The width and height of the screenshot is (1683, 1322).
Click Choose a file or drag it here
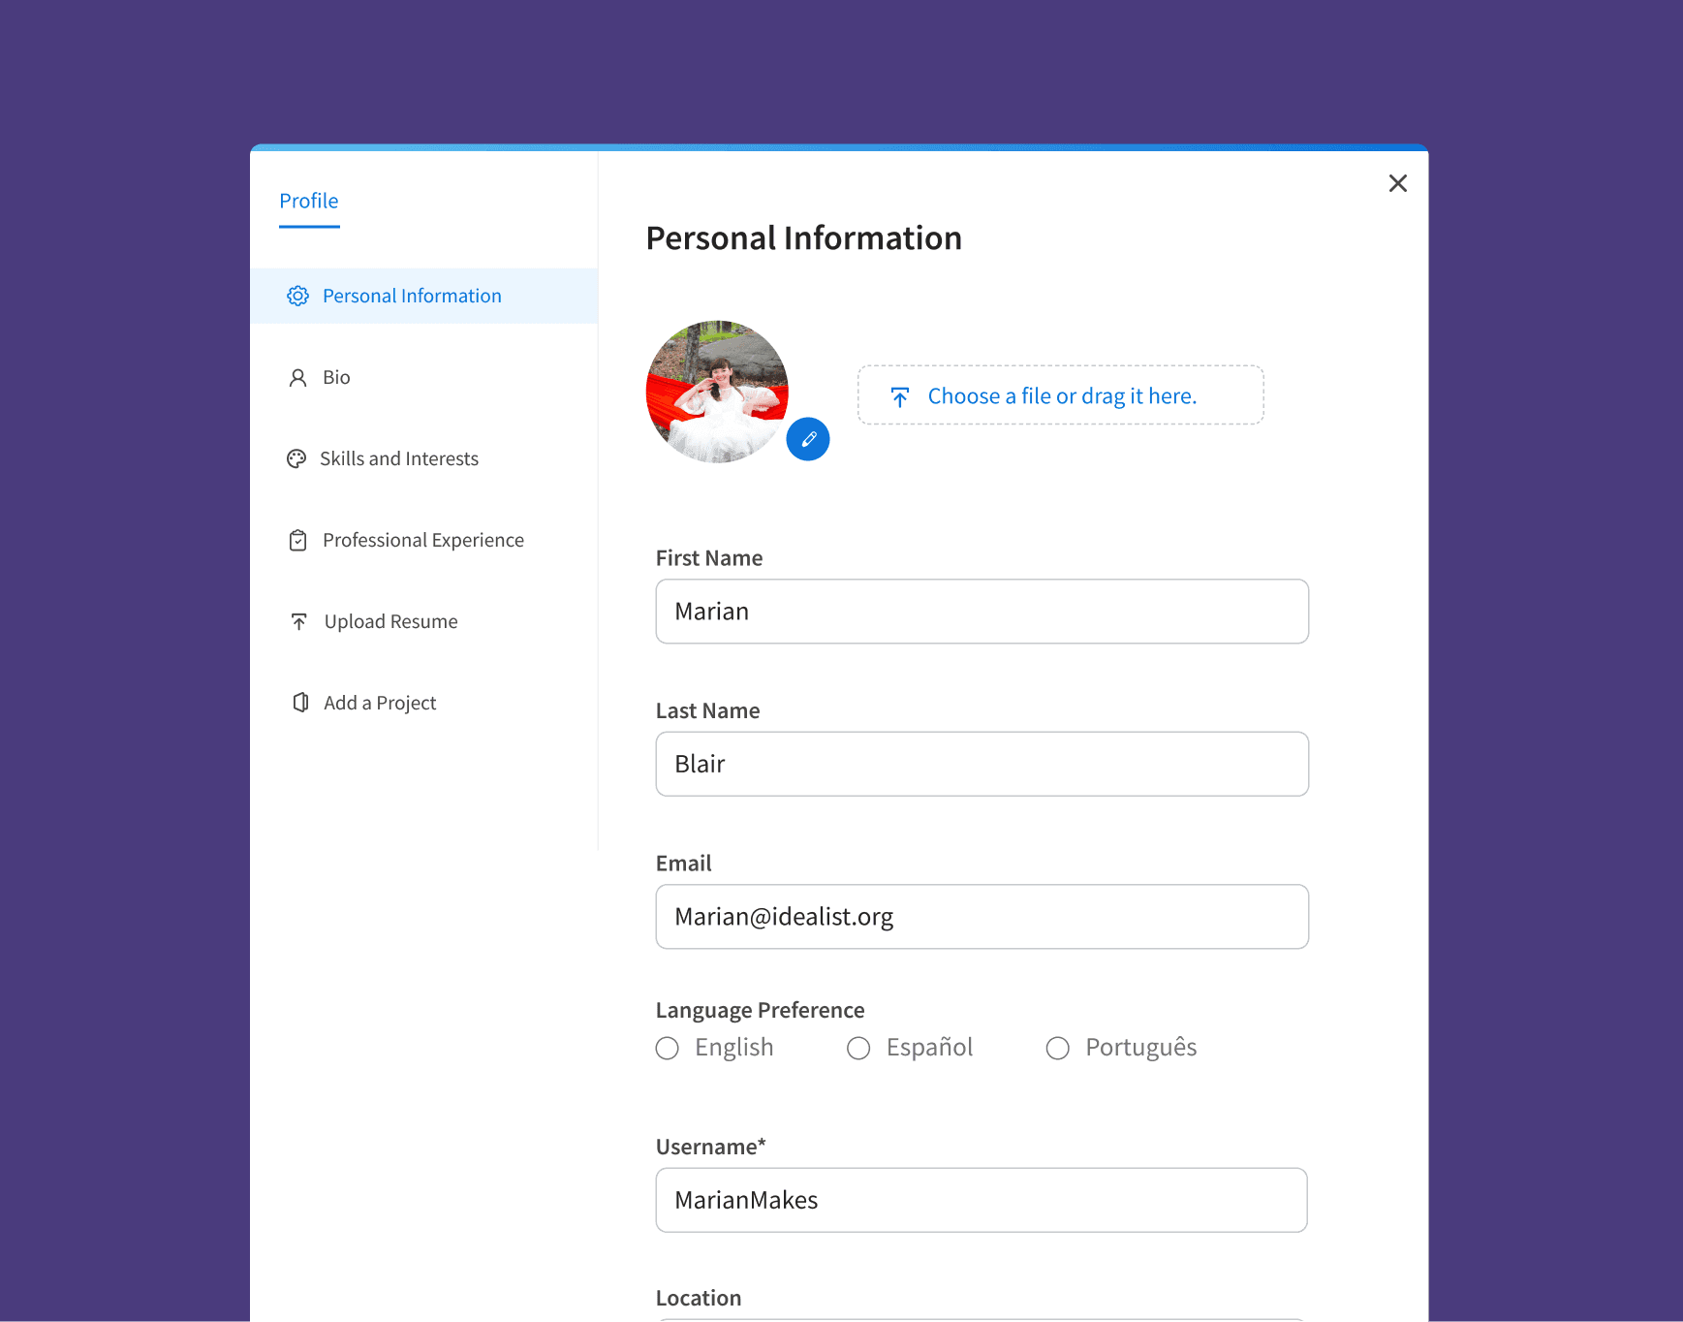pos(1062,395)
